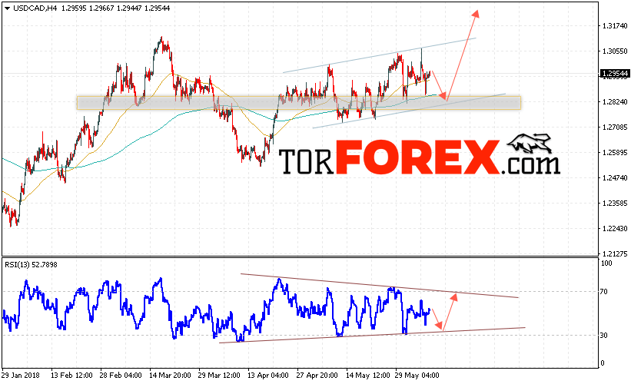Click the 13 Apr 04:00 time label
This screenshot has height=384, width=631.
pyautogui.click(x=268, y=375)
